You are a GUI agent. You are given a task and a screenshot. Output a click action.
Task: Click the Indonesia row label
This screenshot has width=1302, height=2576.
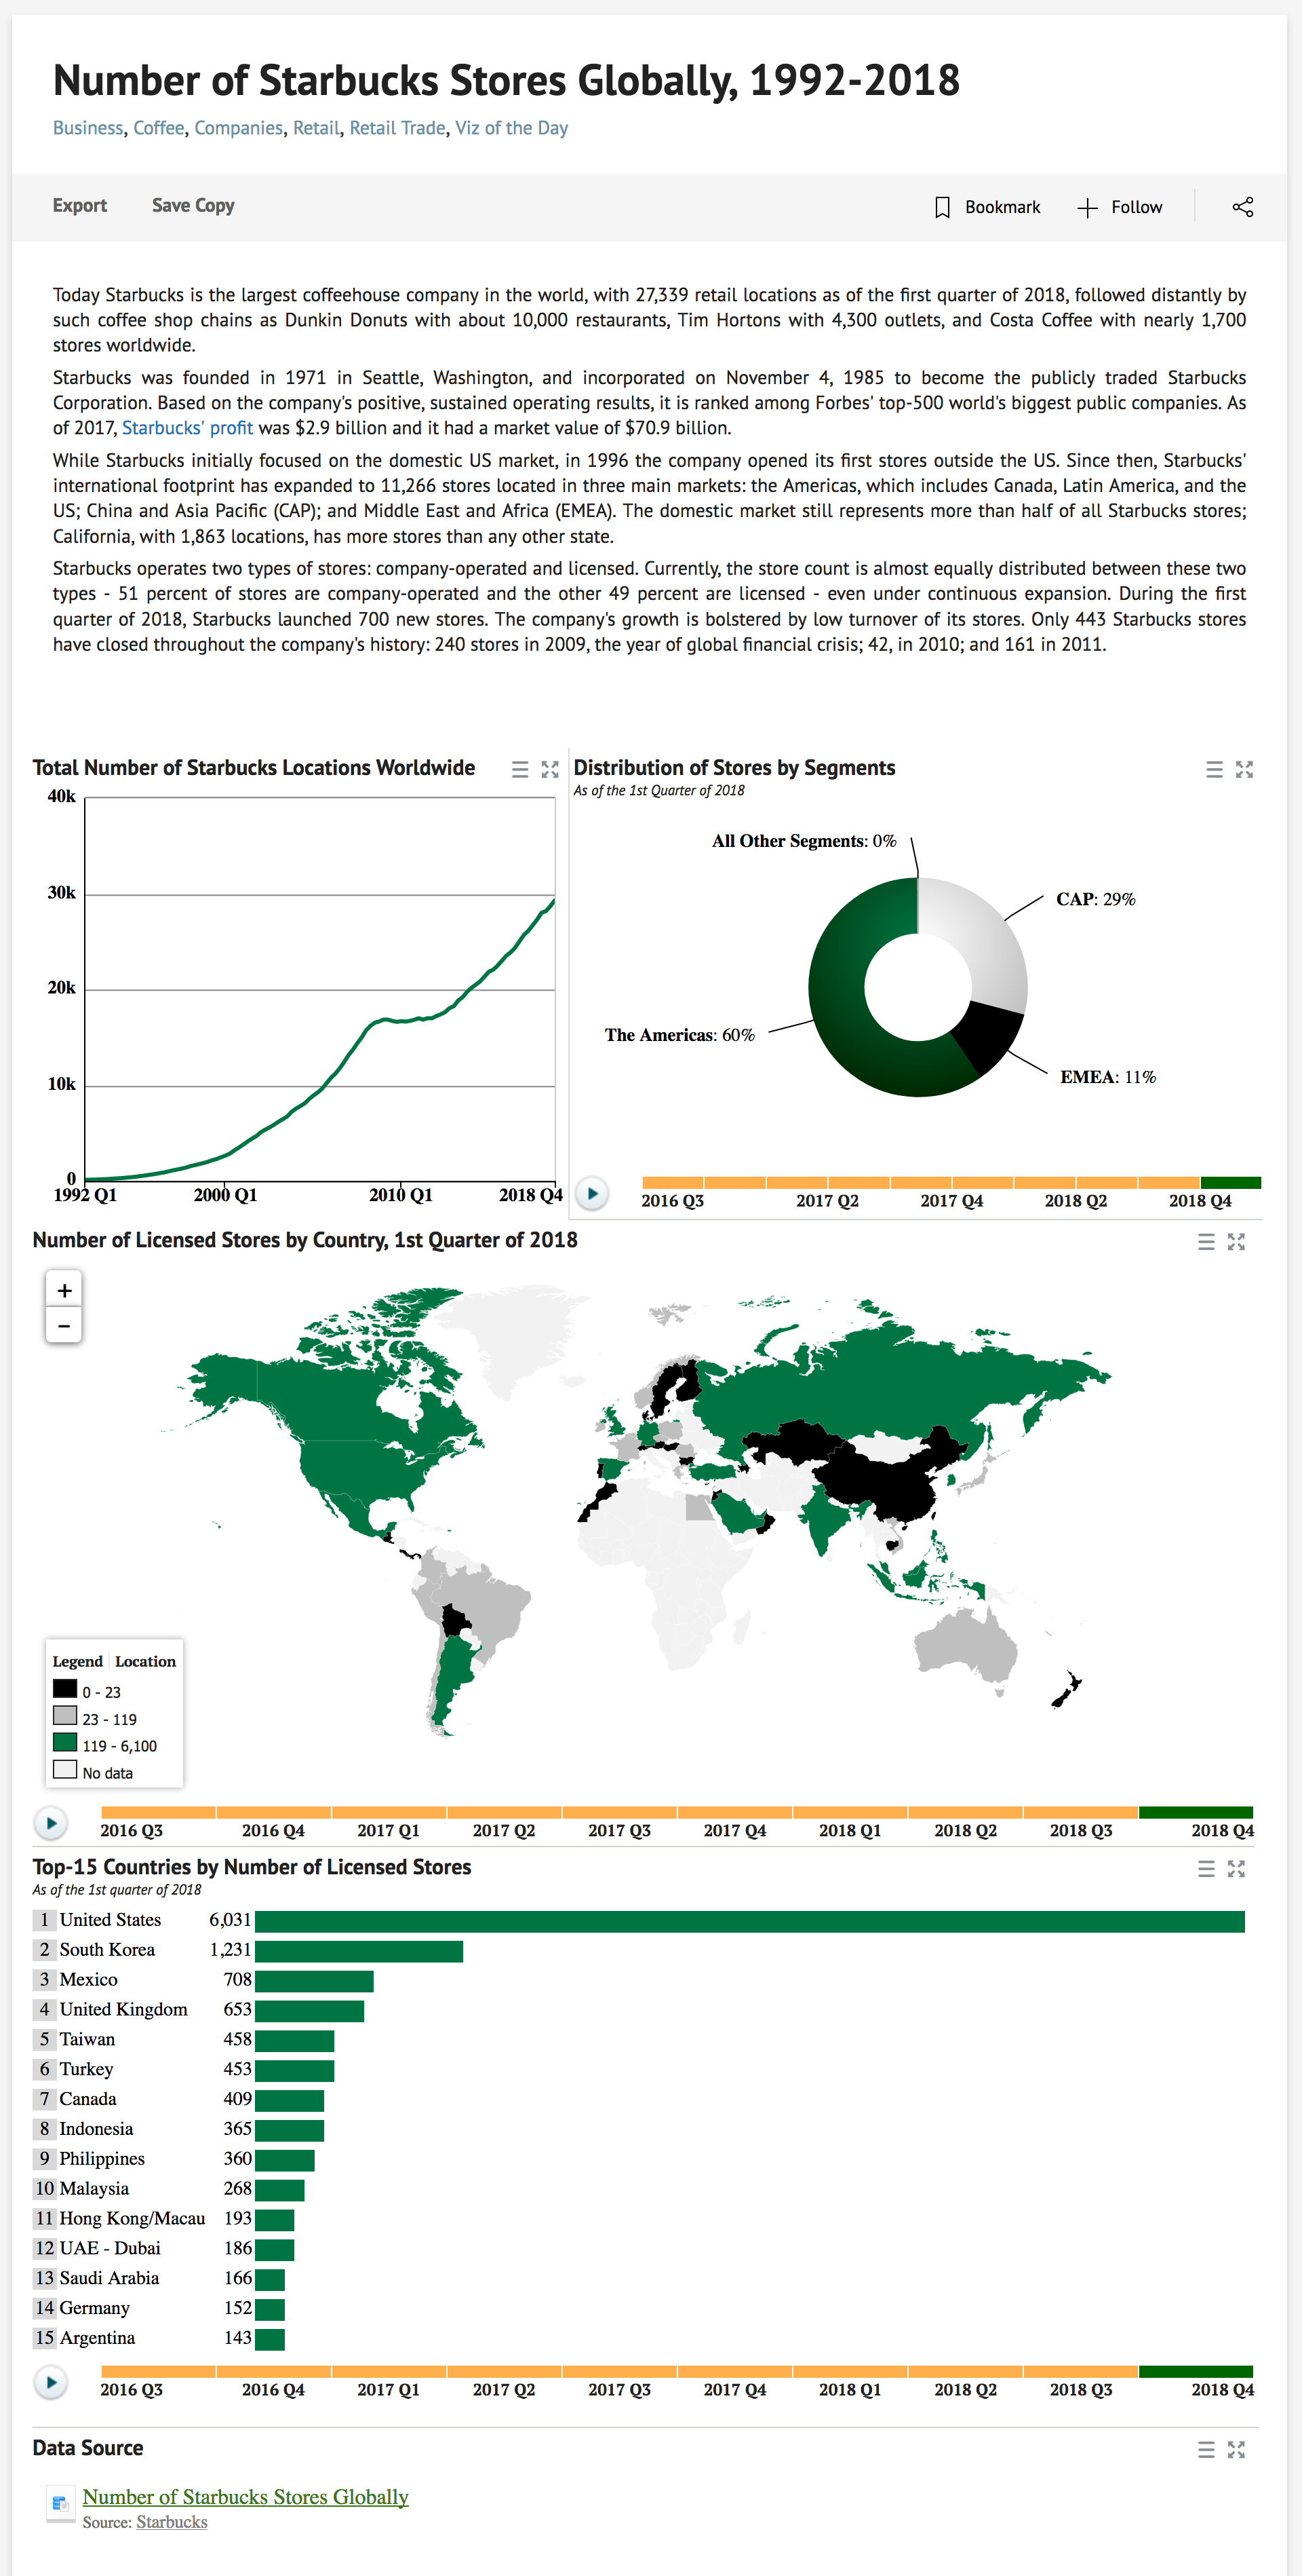pyautogui.click(x=96, y=2129)
